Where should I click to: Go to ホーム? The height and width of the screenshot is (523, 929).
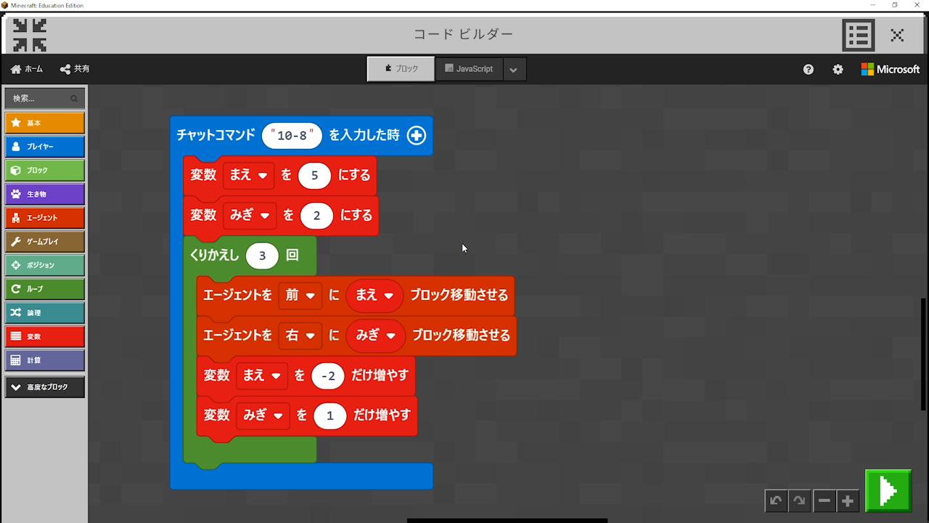pos(27,69)
